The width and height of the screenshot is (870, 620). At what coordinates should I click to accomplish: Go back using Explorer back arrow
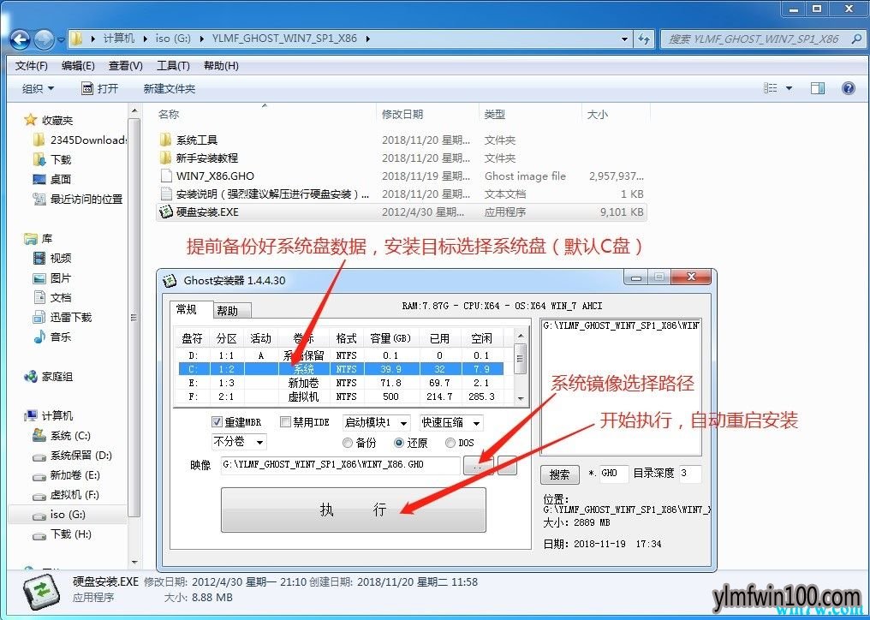pyautogui.click(x=20, y=39)
